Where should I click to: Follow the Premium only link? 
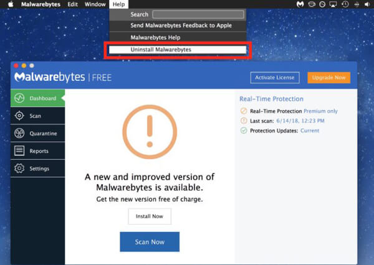[x=320, y=111]
